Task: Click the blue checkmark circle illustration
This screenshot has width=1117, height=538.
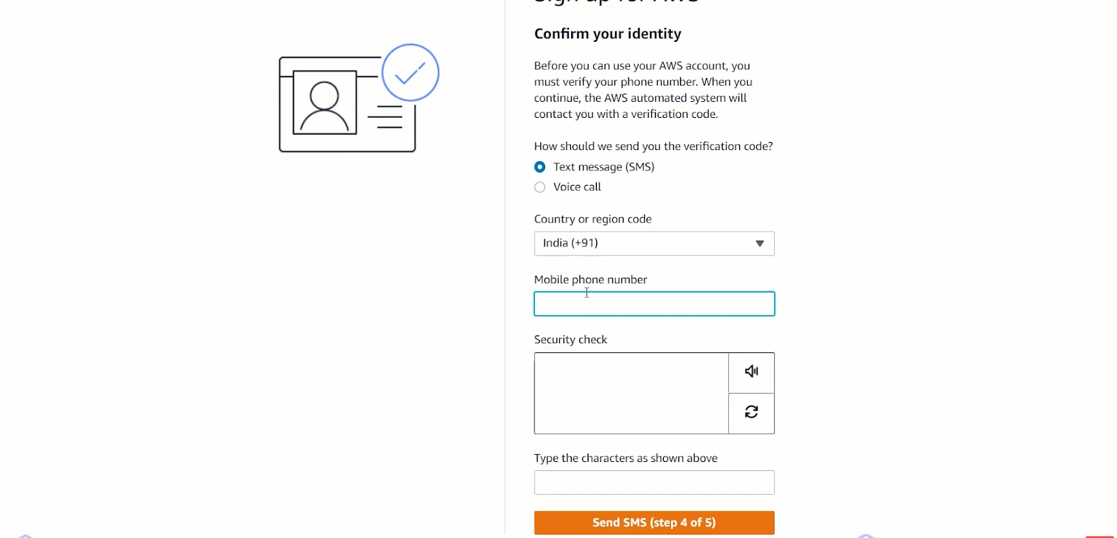Action: 410,73
